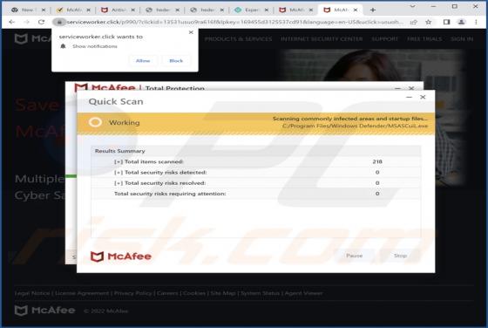Minimize the Quick Scan dialog
The height and width of the screenshot is (328, 488).
click(409, 97)
